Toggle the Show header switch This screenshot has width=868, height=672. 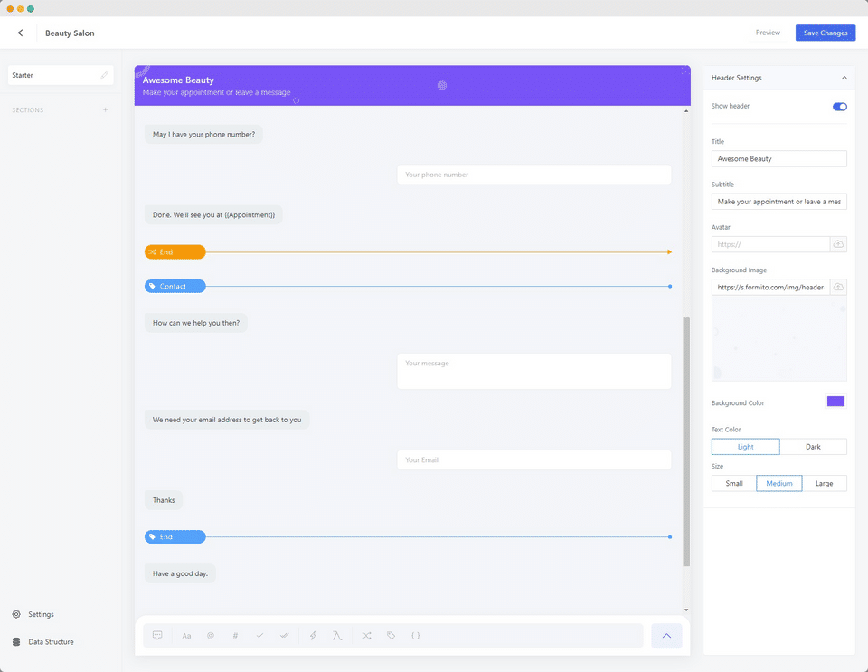(839, 107)
